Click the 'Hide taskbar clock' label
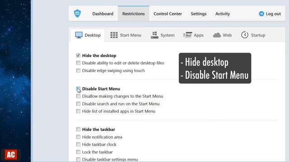Viewport: 289px width, 162px height. 99,144
